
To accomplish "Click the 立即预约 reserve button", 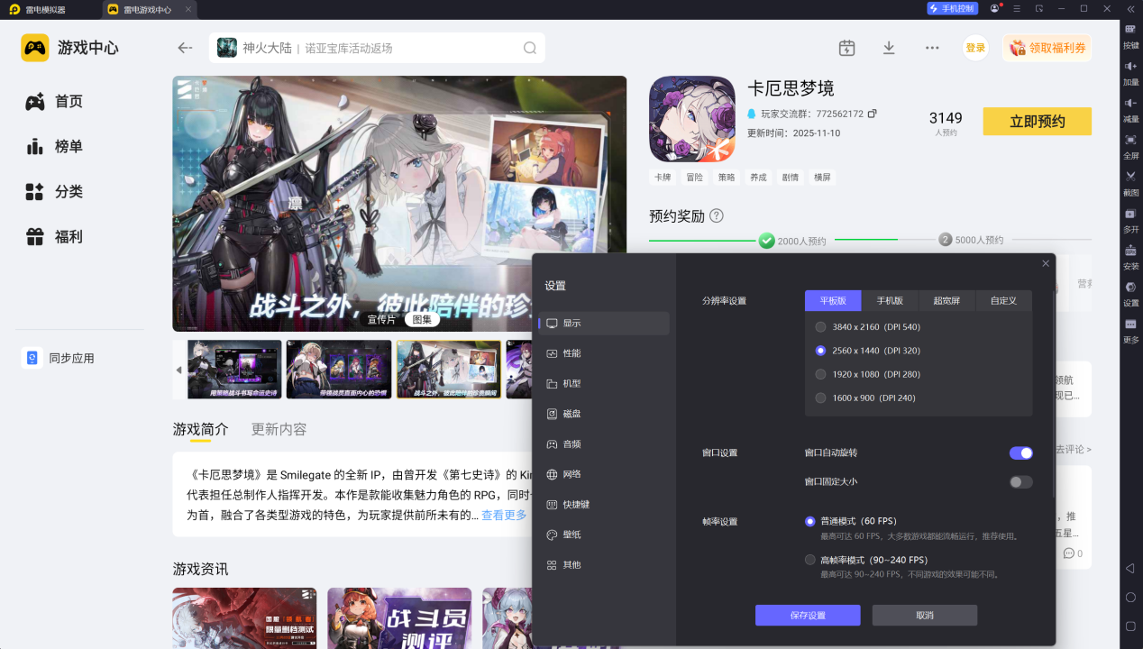I will (x=1037, y=122).
